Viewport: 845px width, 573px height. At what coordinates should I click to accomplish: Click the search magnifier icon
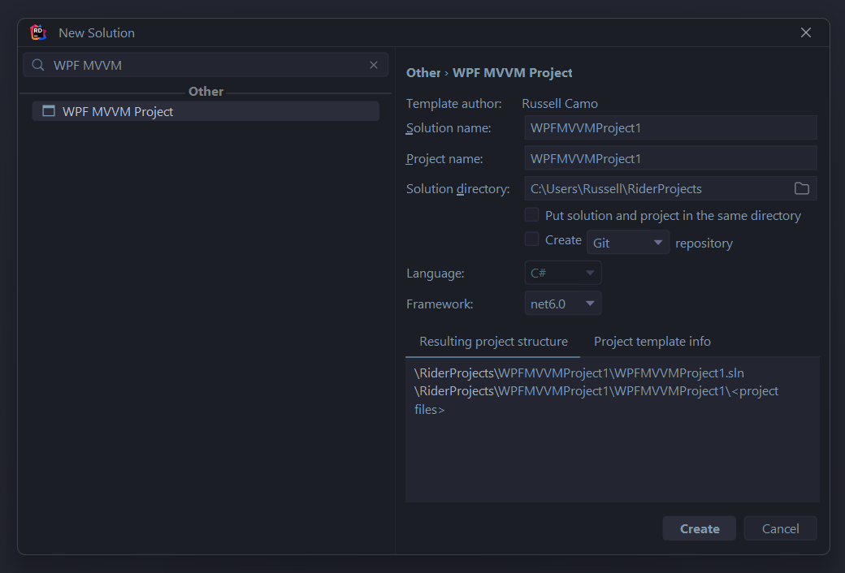[37, 65]
